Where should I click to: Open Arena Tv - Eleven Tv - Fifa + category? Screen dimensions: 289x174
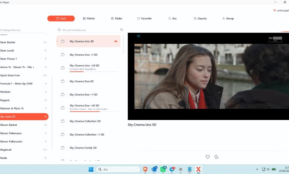point(24,67)
